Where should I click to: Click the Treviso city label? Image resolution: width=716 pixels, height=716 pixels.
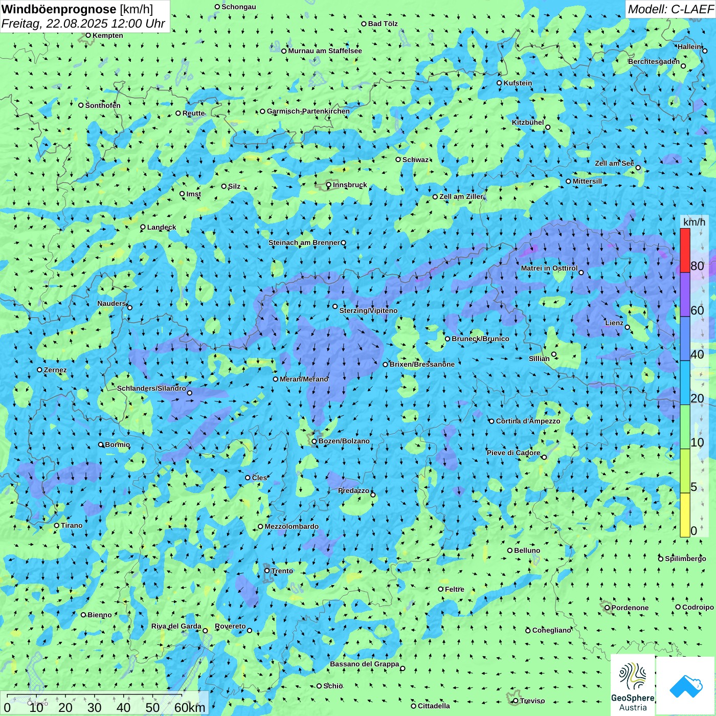click(x=532, y=701)
